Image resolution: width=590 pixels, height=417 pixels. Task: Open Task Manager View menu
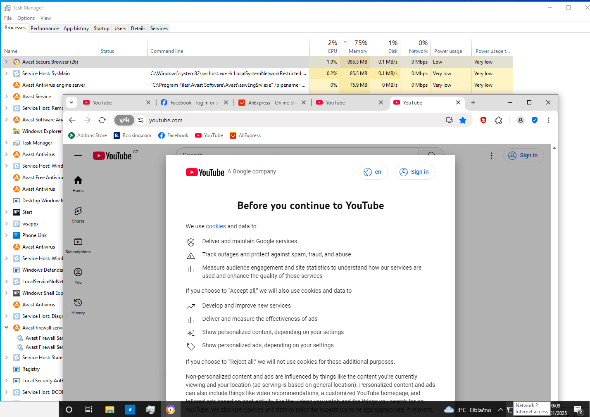tap(45, 18)
